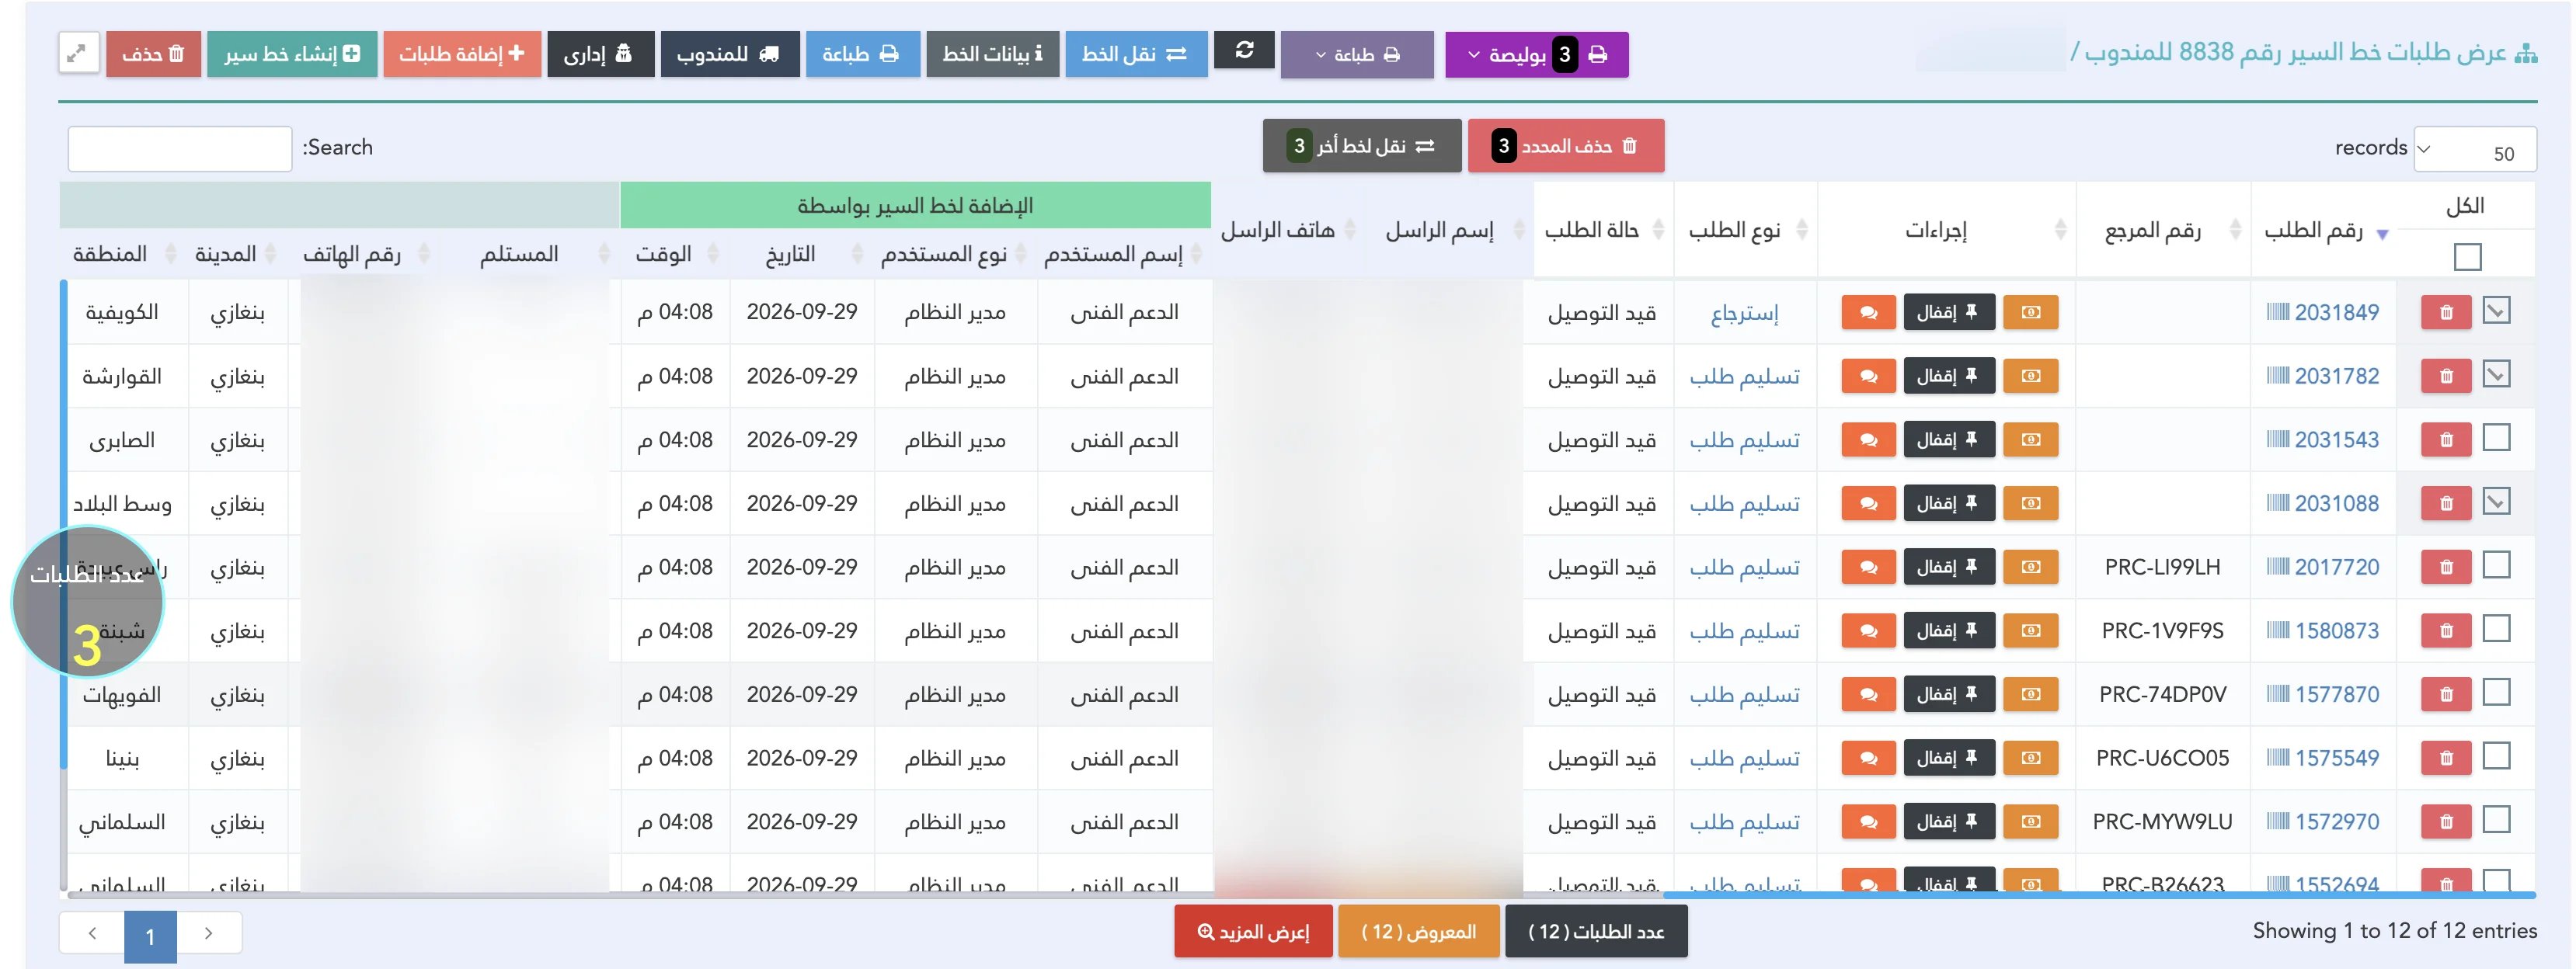The width and height of the screenshot is (2576, 969).
Task: Click إقفال pin button for order 1575549
Action: click(1948, 758)
